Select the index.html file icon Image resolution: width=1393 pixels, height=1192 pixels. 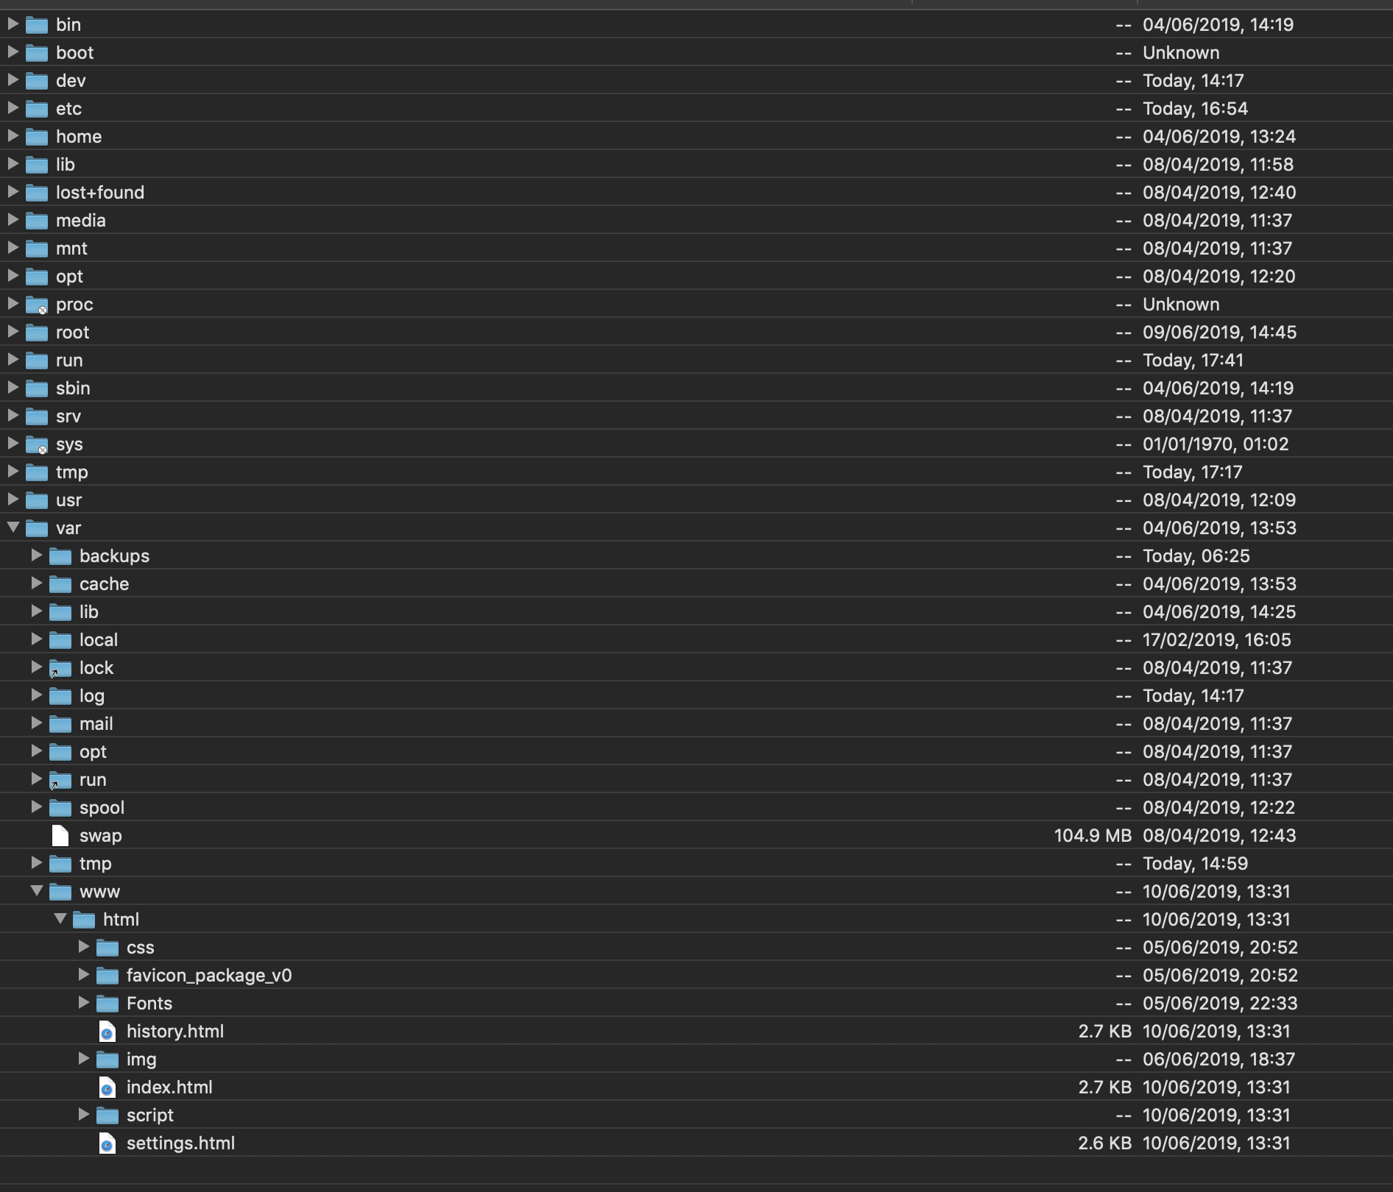(107, 1088)
